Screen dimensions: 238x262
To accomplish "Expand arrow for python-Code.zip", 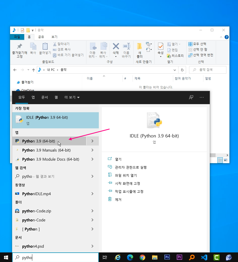I will click(92, 211).
